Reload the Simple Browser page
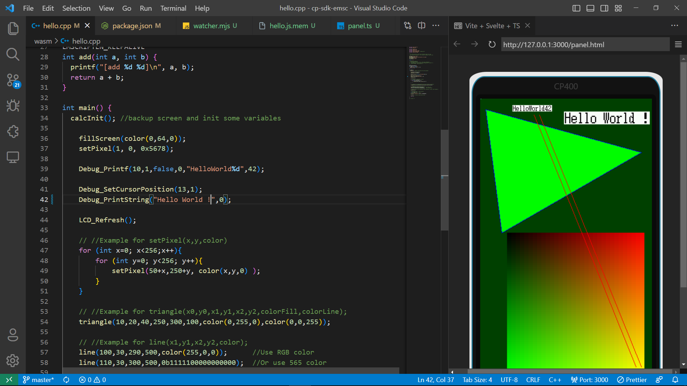Viewport: 687px width, 386px height. click(492, 44)
